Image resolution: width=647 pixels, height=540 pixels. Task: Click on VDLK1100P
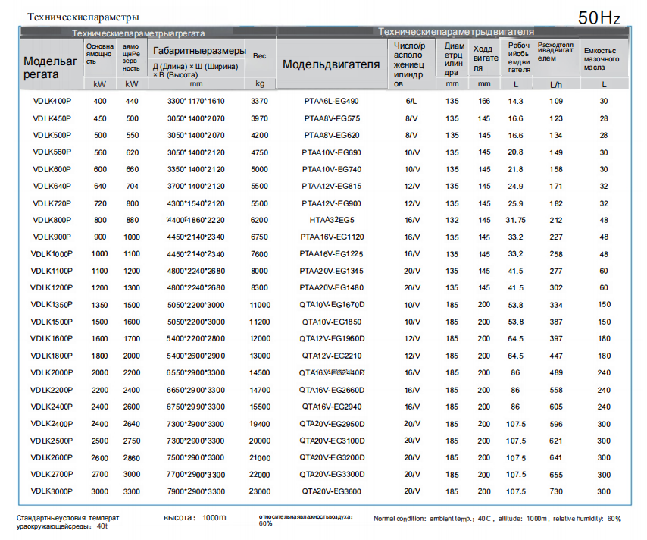coord(52,271)
